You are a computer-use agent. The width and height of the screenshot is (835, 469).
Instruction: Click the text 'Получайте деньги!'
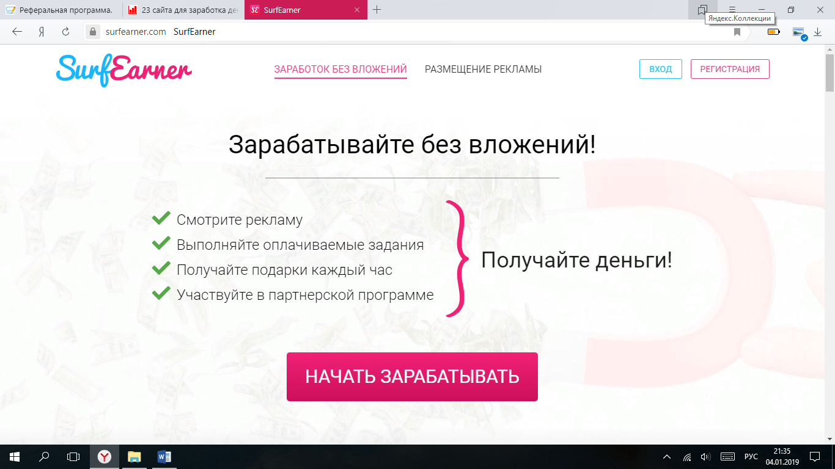click(x=576, y=261)
